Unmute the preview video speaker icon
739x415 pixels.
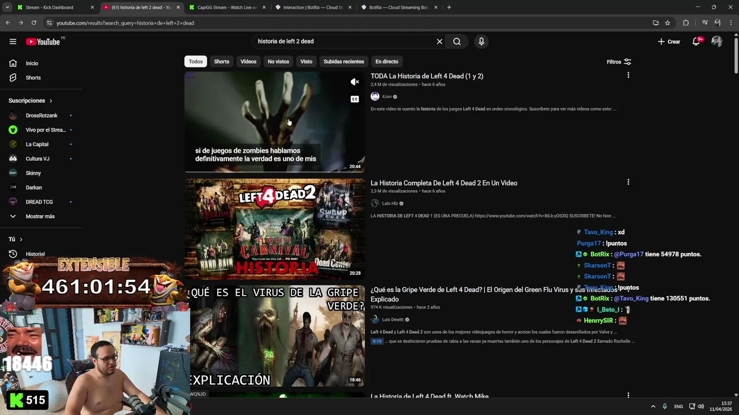click(x=354, y=82)
